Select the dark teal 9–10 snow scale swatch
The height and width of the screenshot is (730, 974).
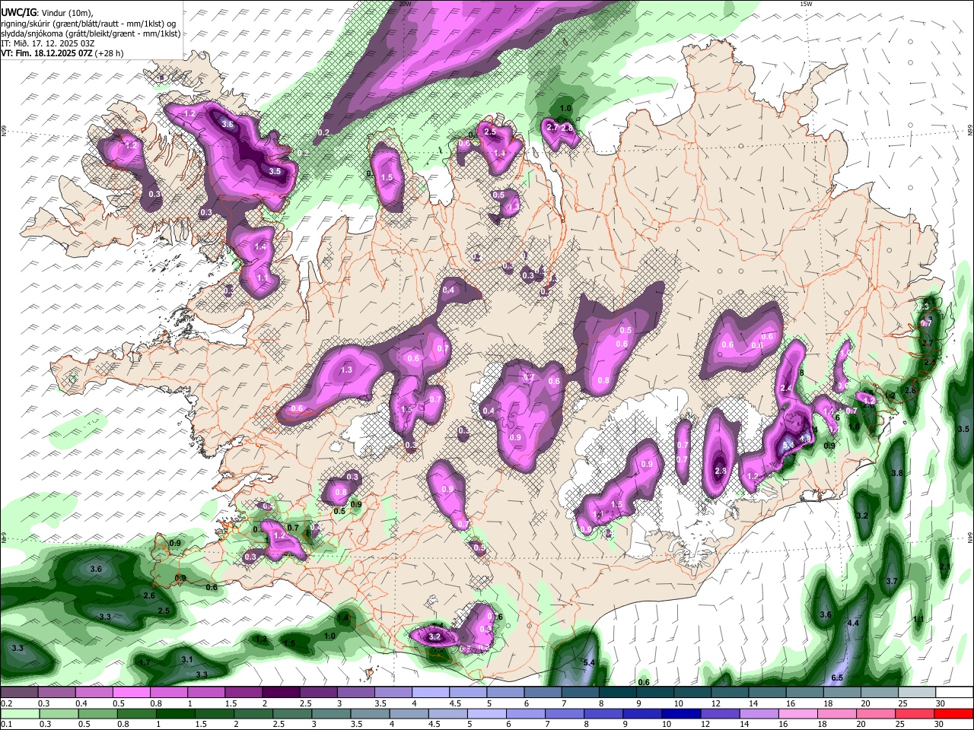point(655,693)
